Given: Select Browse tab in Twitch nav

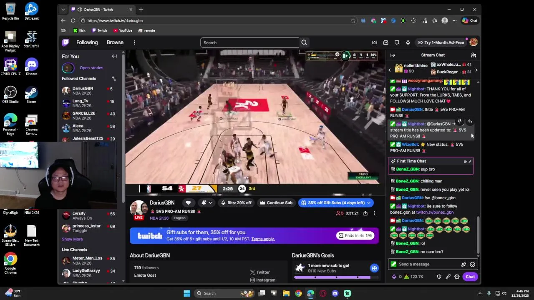Looking at the screenshot, I should [115, 42].
